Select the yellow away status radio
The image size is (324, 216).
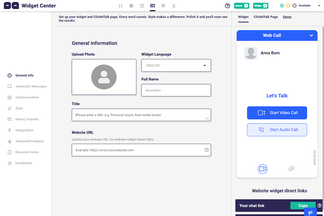click(x=288, y=6)
